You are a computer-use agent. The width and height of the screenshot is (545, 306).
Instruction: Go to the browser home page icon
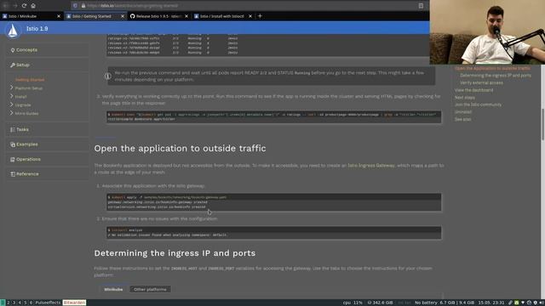tap(33, 6)
